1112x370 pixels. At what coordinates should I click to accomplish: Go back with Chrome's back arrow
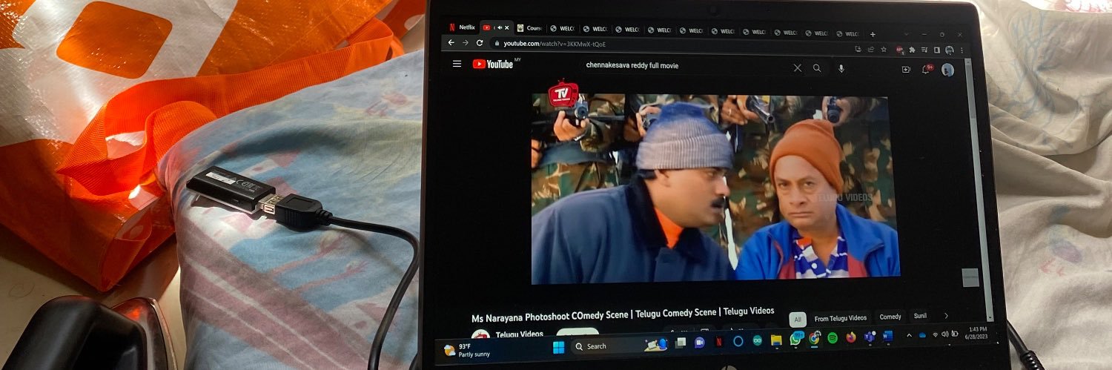pos(451,43)
